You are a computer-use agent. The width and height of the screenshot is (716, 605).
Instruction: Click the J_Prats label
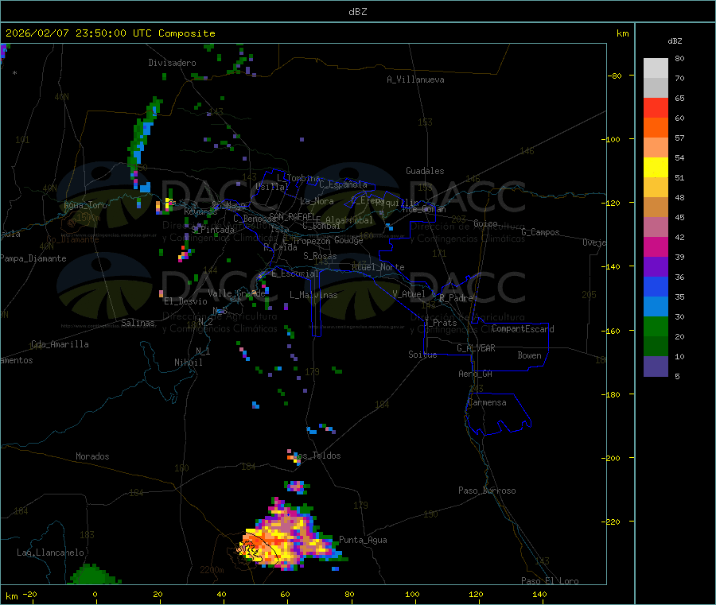tap(441, 323)
